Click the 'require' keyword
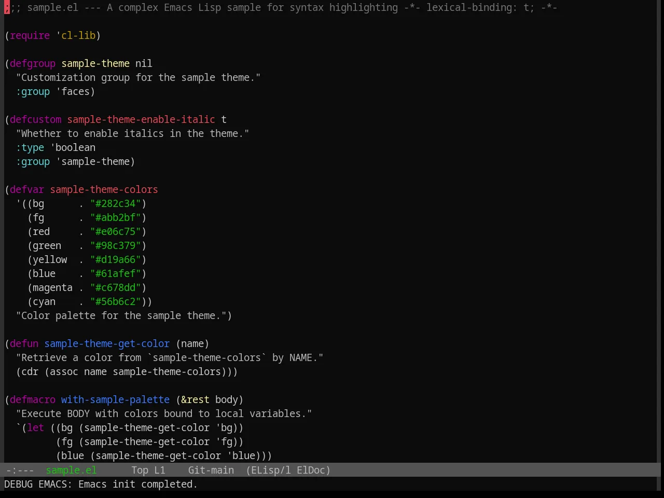The width and height of the screenshot is (664, 498). click(x=30, y=35)
